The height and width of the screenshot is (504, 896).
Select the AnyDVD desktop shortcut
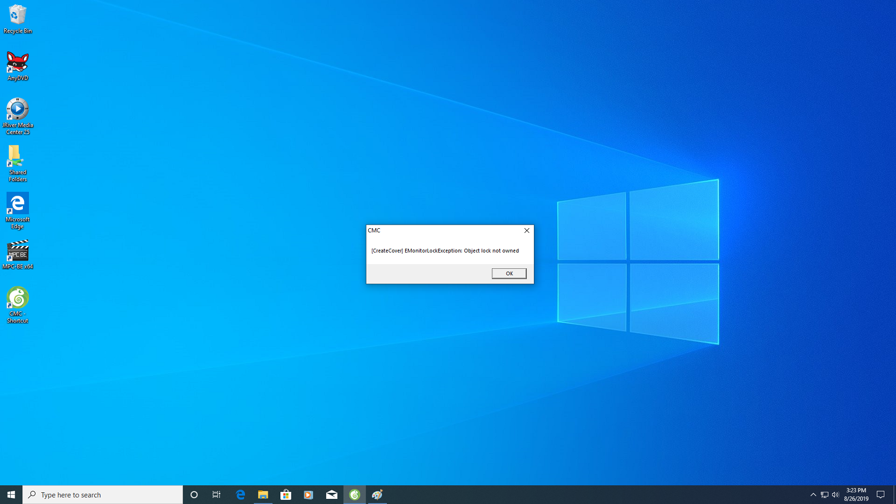click(18, 66)
